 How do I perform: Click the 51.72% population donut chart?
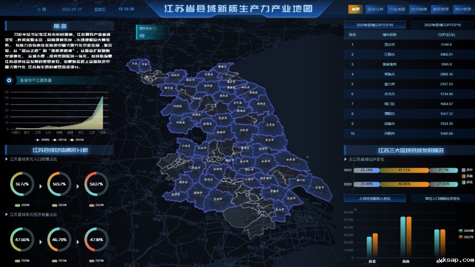tap(22, 184)
